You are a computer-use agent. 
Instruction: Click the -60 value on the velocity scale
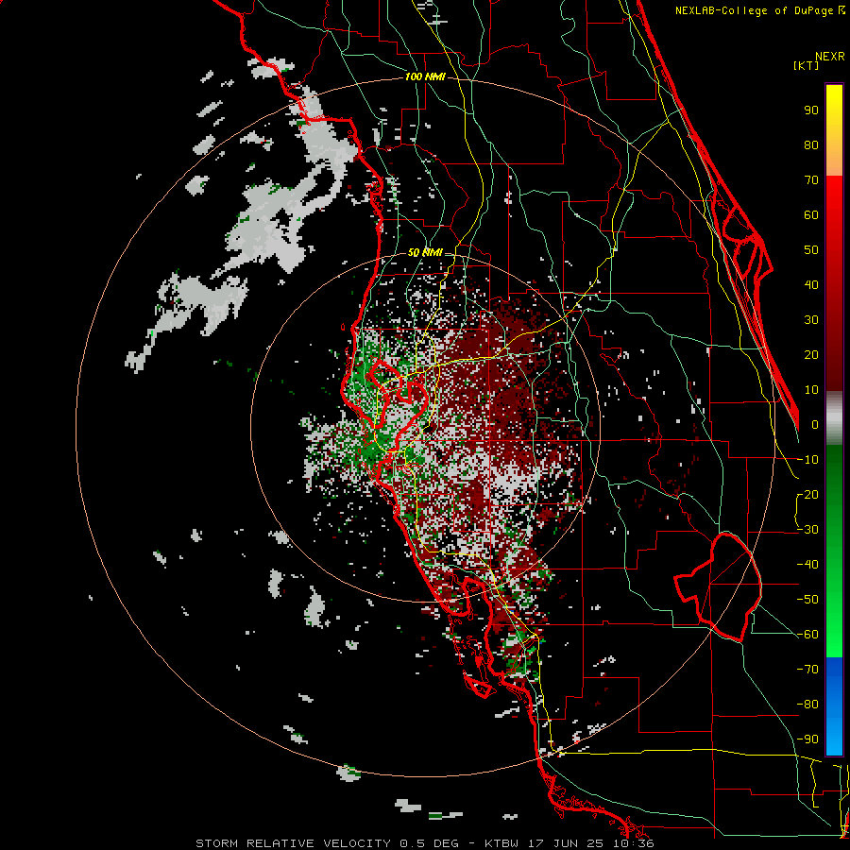[x=807, y=635]
